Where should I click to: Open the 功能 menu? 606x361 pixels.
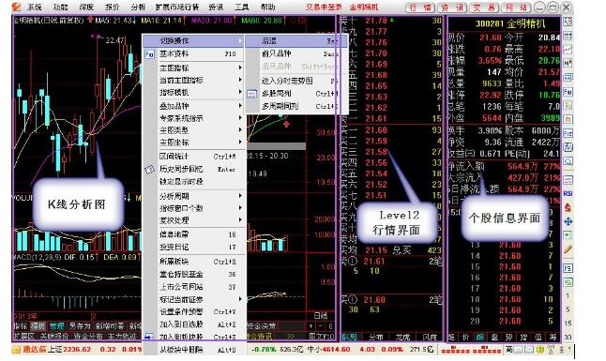pos(60,7)
